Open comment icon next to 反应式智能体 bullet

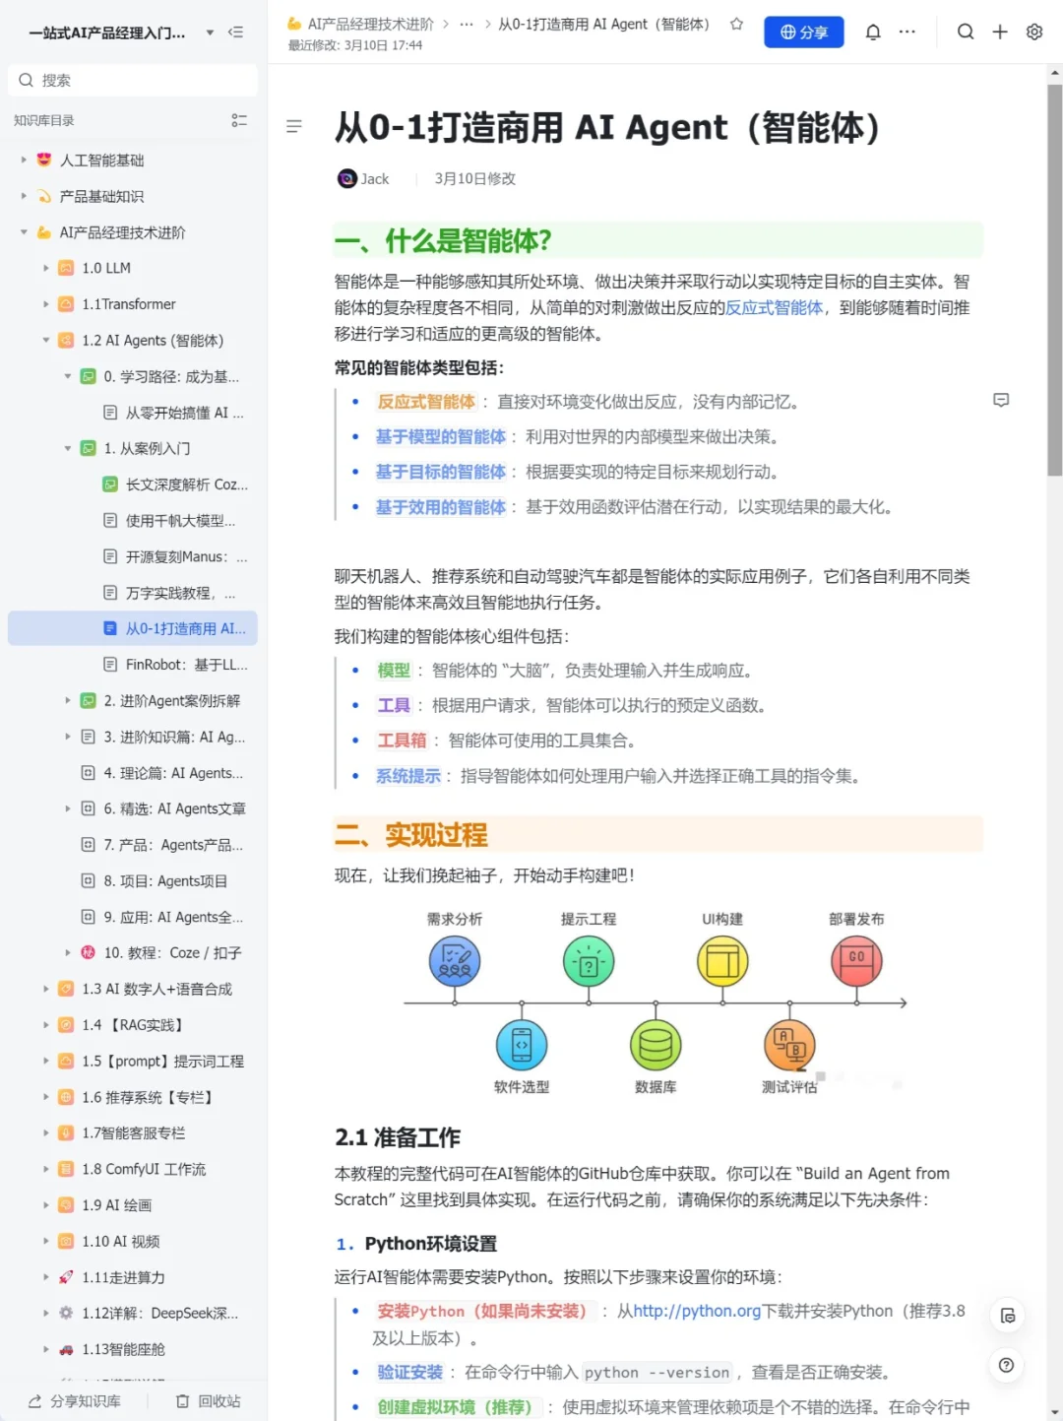coord(1001,400)
